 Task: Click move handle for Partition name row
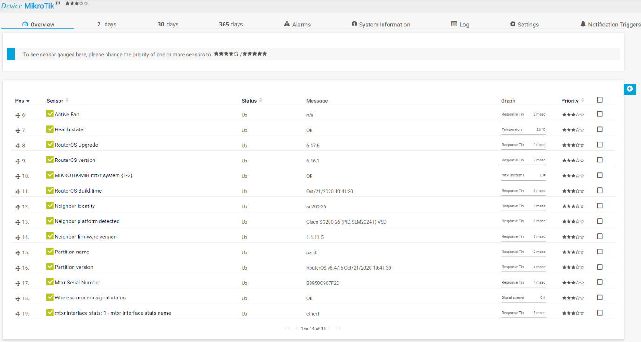pos(18,253)
